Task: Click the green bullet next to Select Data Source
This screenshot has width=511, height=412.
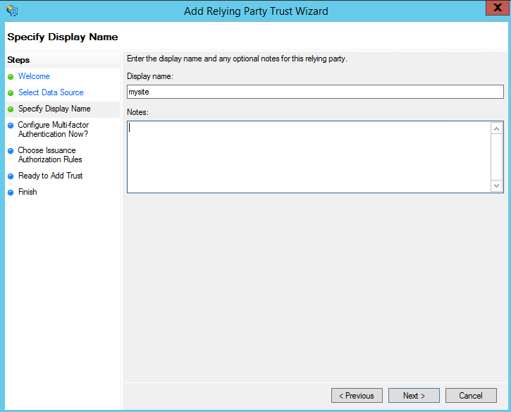Action: [11, 93]
